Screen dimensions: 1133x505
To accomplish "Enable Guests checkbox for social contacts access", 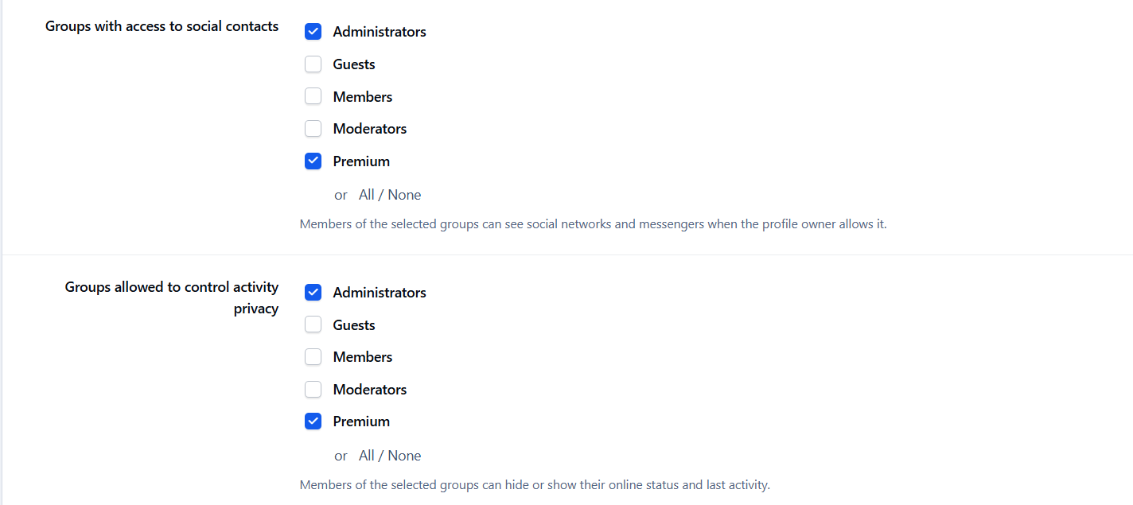I will [313, 64].
